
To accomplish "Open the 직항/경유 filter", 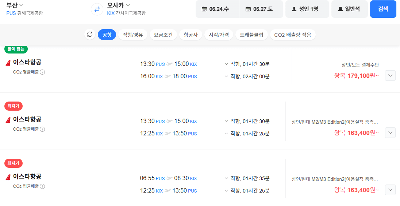I will point(132,35).
